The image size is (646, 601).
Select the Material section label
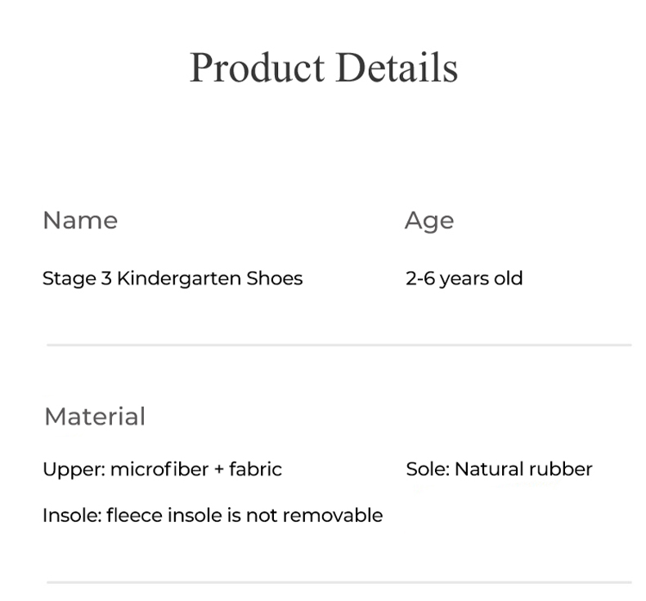point(95,416)
